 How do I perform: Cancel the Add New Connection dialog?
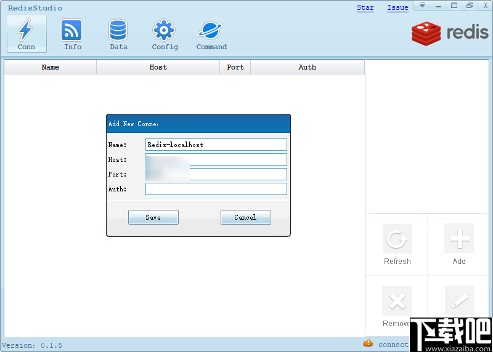coord(245,217)
